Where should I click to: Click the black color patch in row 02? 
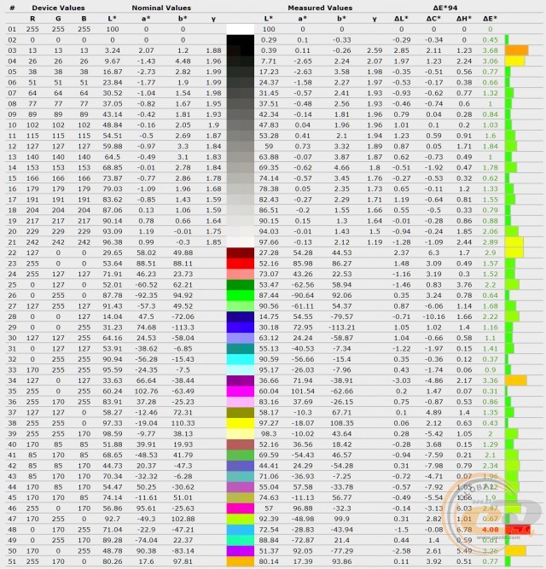point(241,40)
